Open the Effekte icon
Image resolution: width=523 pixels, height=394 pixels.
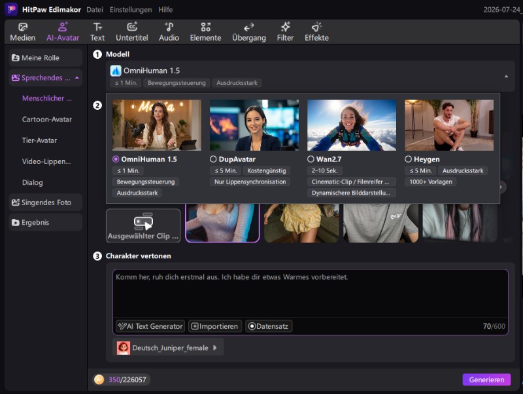(x=316, y=27)
